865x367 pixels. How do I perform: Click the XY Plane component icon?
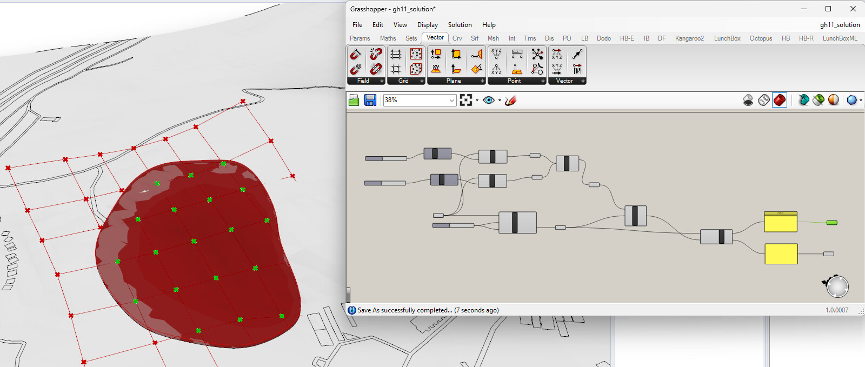(x=436, y=69)
